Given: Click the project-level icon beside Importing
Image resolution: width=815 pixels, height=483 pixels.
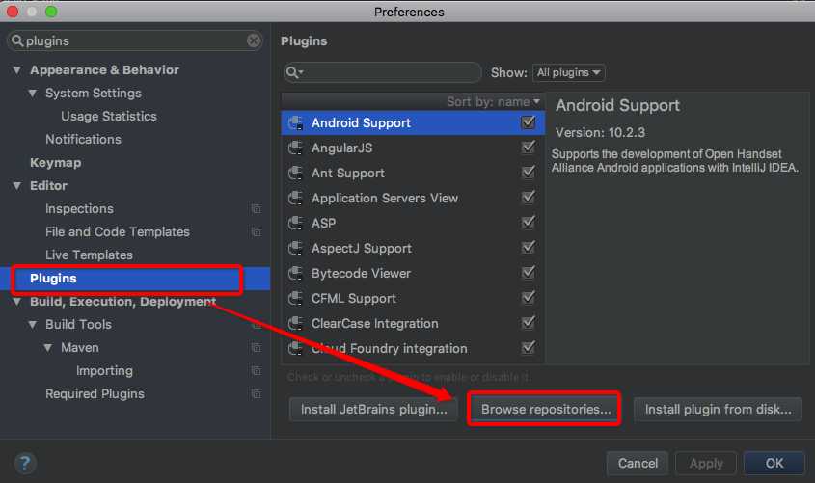Looking at the screenshot, I should [x=257, y=371].
